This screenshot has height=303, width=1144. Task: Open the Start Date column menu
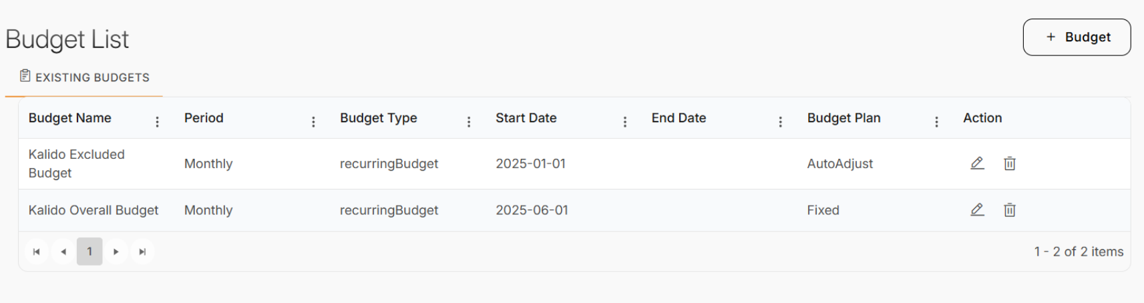625,121
